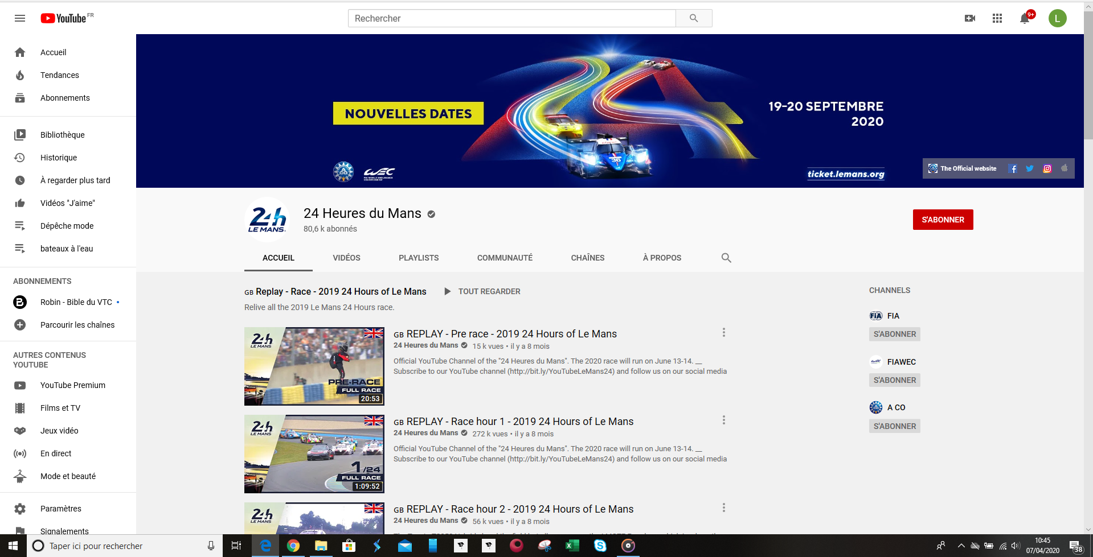Image resolution: width=1093 pixels, height=557 pixels.
Task: Search within the channel magnifier
Action: click(x=726, y=258)
